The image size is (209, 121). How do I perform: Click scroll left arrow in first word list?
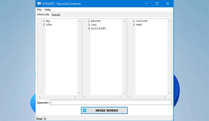[39, 97]
